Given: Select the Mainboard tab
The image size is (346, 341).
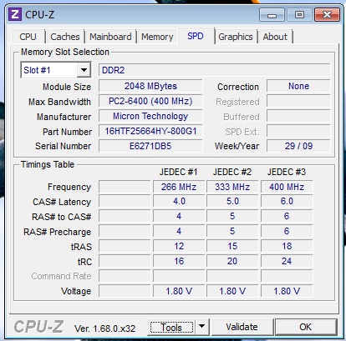Looking at the screenshot, I should tap(110, 37).
